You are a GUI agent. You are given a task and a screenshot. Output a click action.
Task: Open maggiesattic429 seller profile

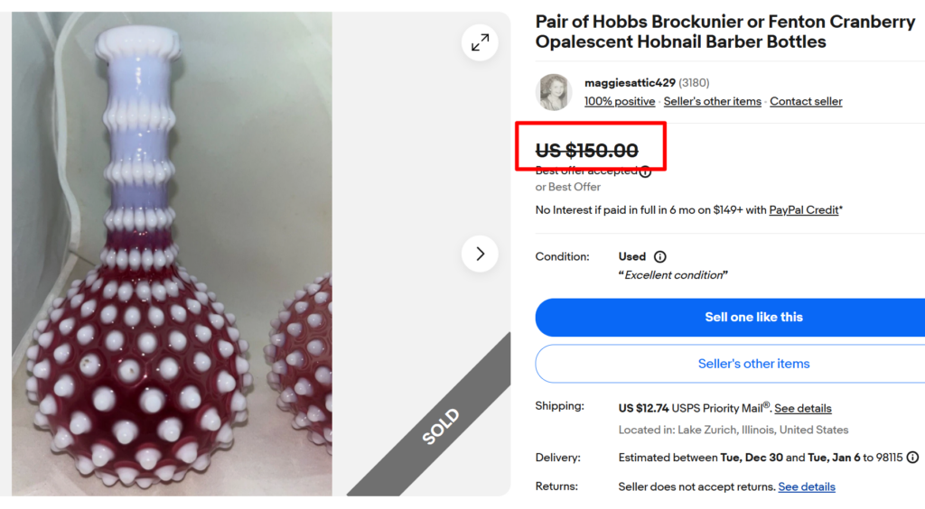pos(630,83)
